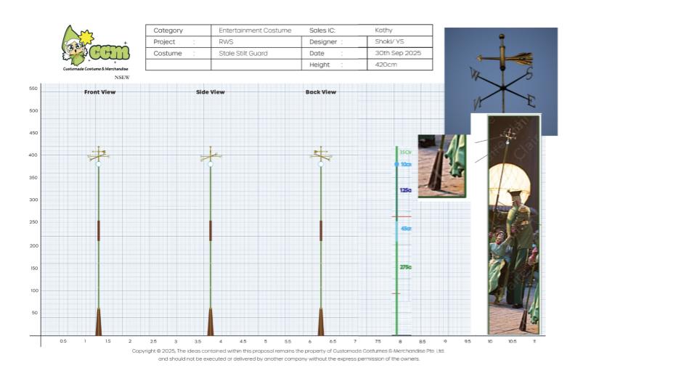Click the Side View heading
The width and height of the screenshot is (697, 392).
(x=211, y=92)
